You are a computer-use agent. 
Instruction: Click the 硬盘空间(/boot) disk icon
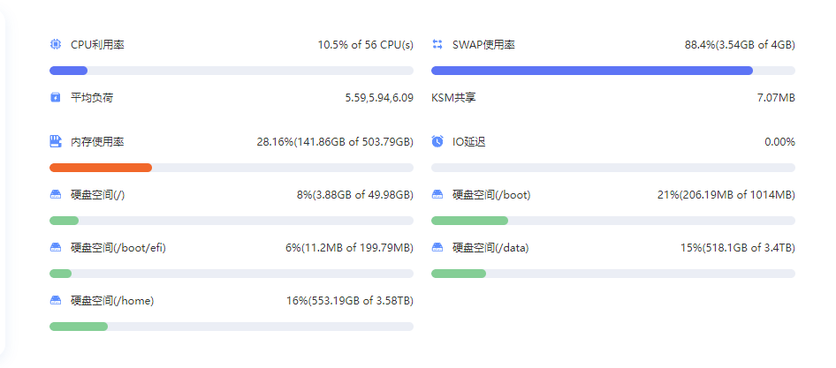[x=437, y=194]
